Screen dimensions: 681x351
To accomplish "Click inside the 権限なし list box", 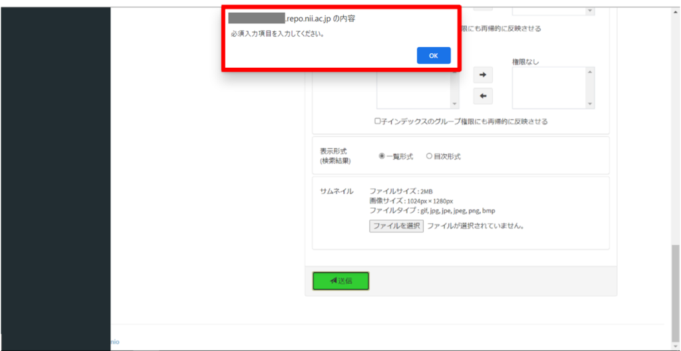I will [x=549, y=88].
